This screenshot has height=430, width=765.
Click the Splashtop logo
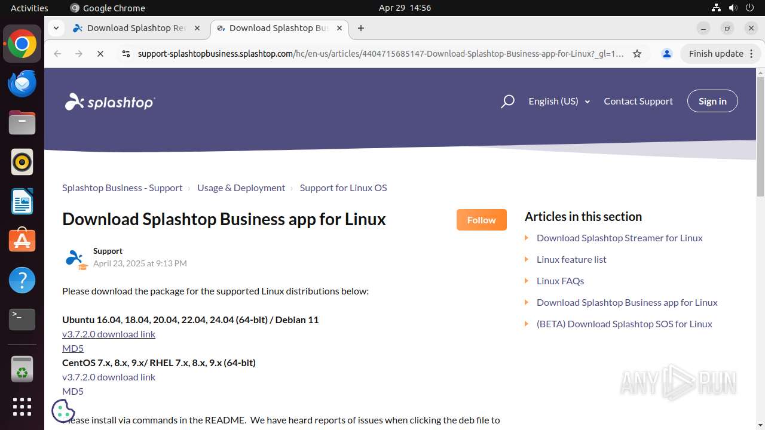tap(110, 102)
